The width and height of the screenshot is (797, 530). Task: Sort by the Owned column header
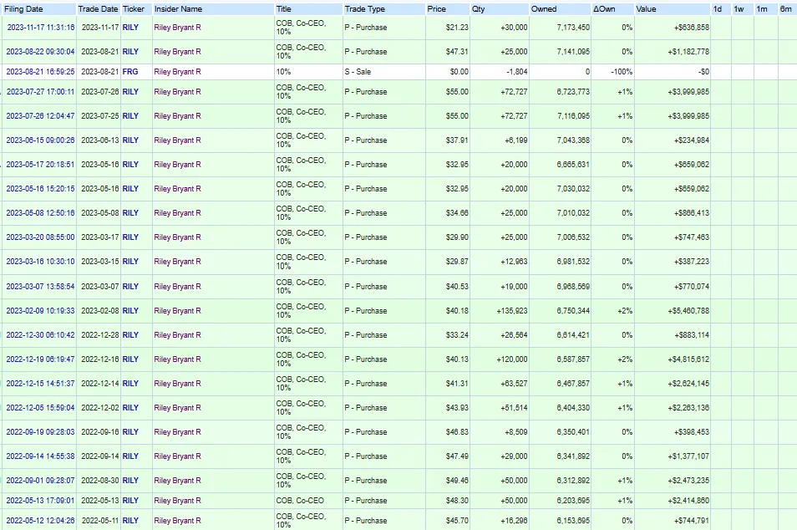[x=544, y=9]
